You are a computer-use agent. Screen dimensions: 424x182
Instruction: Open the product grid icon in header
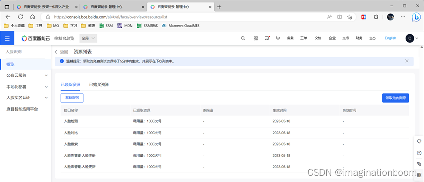pyautogui.click(x=256, y=38)
